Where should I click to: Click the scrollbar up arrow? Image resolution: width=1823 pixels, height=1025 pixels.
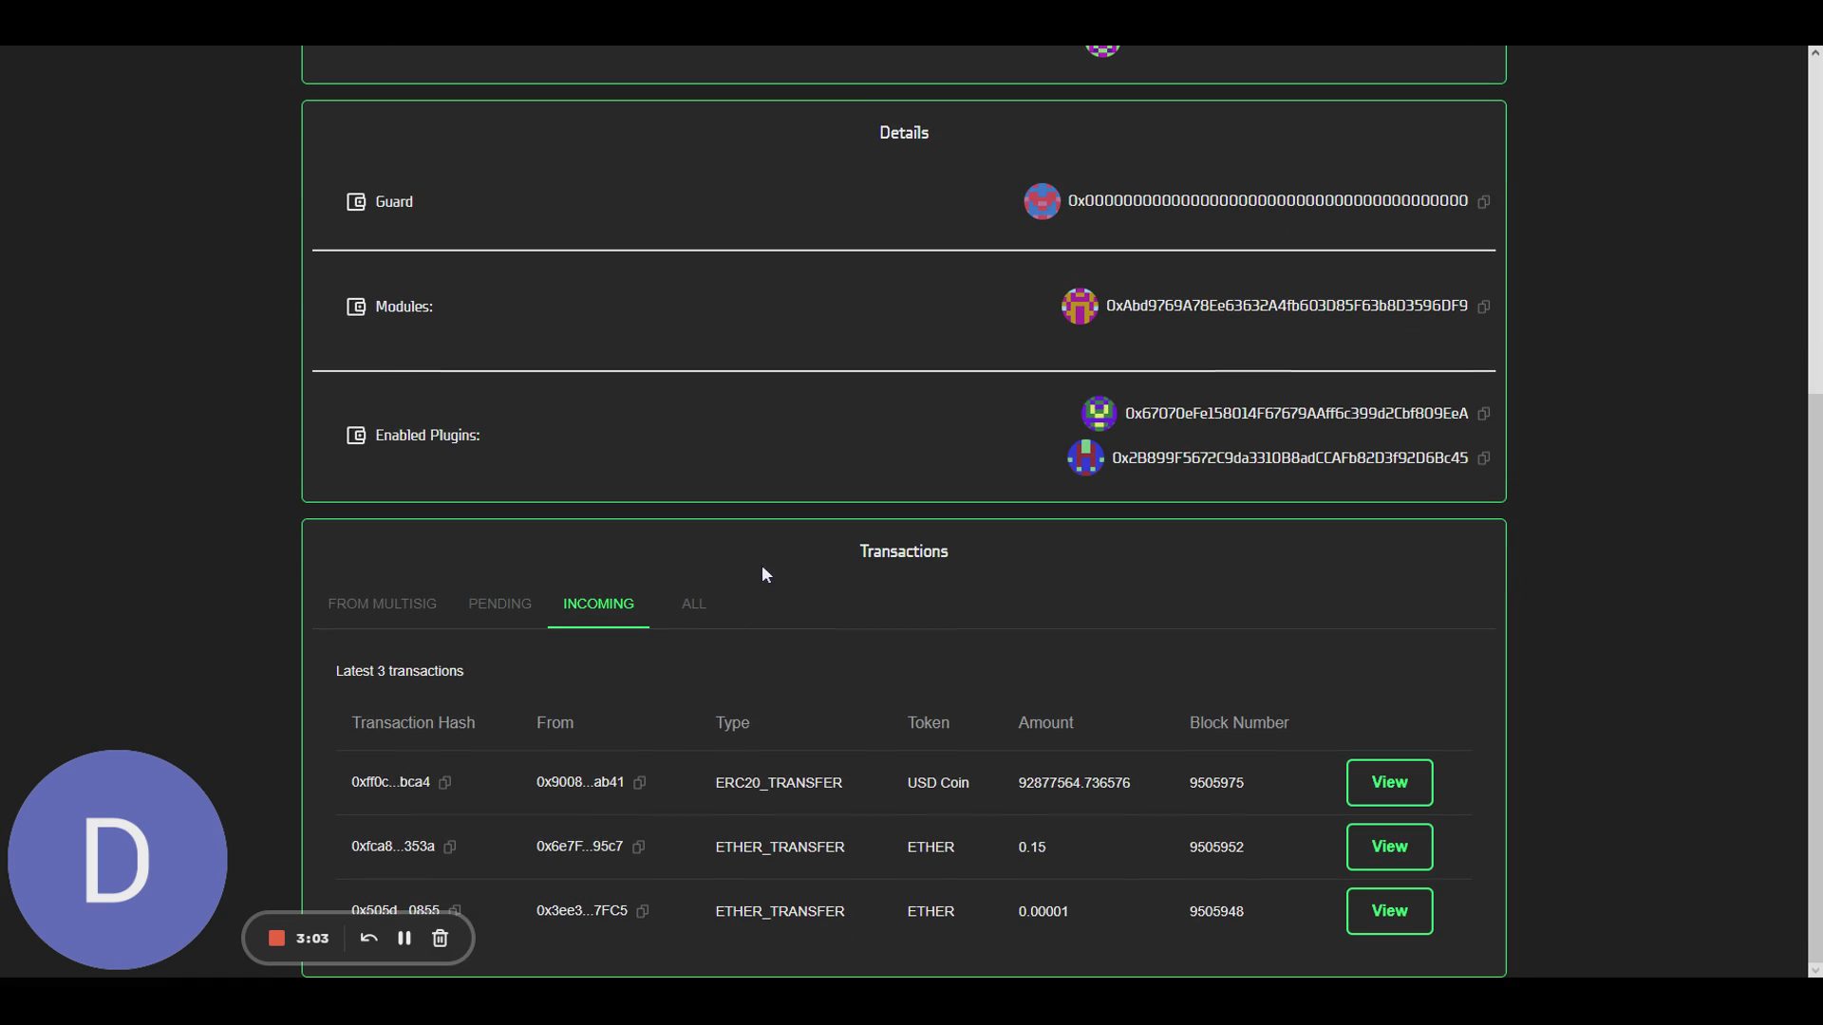tap(1814, 53)
